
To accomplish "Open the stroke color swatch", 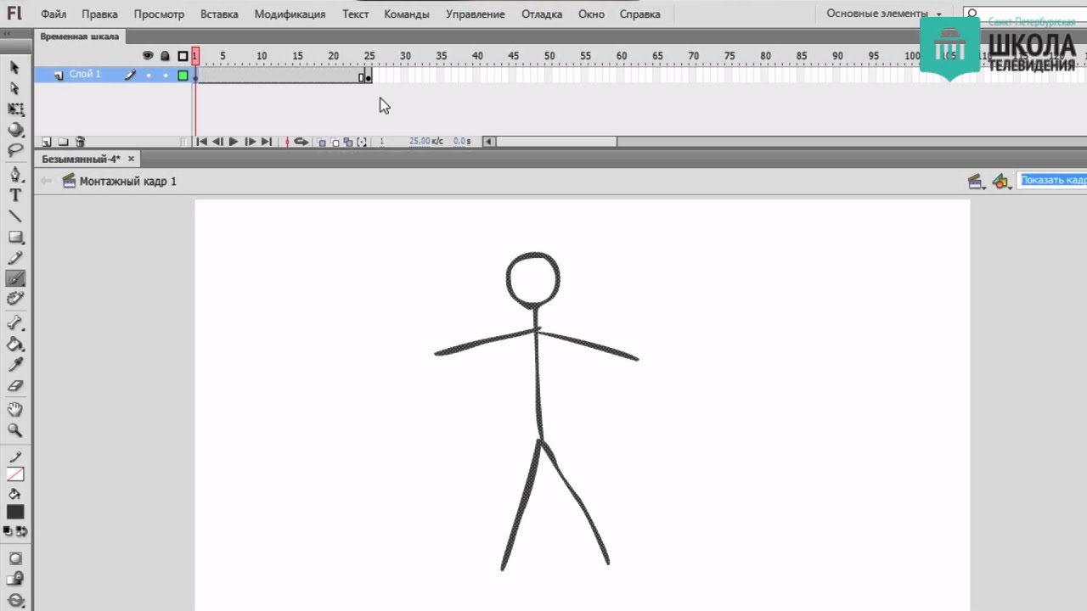I will pyautogui.click(x=15, y=474).
